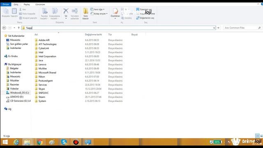Select the CD Sürücüsü (G:) drive

[18, 101]
